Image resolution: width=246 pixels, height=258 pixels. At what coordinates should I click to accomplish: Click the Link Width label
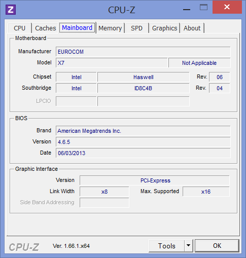tap(62, 191)
